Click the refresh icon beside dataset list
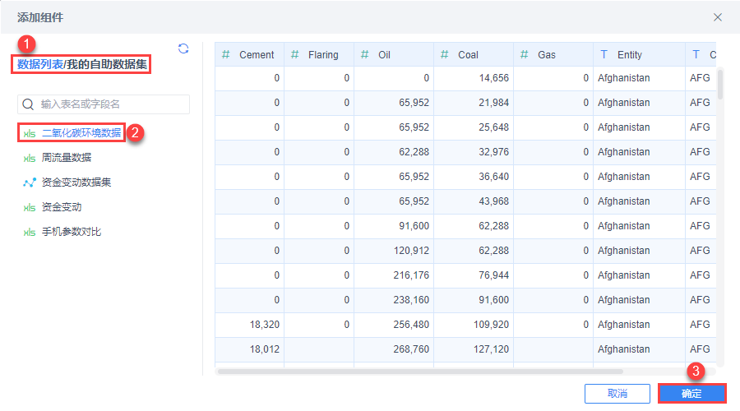The height and width of the screenshot is (411, 740). 183,48
